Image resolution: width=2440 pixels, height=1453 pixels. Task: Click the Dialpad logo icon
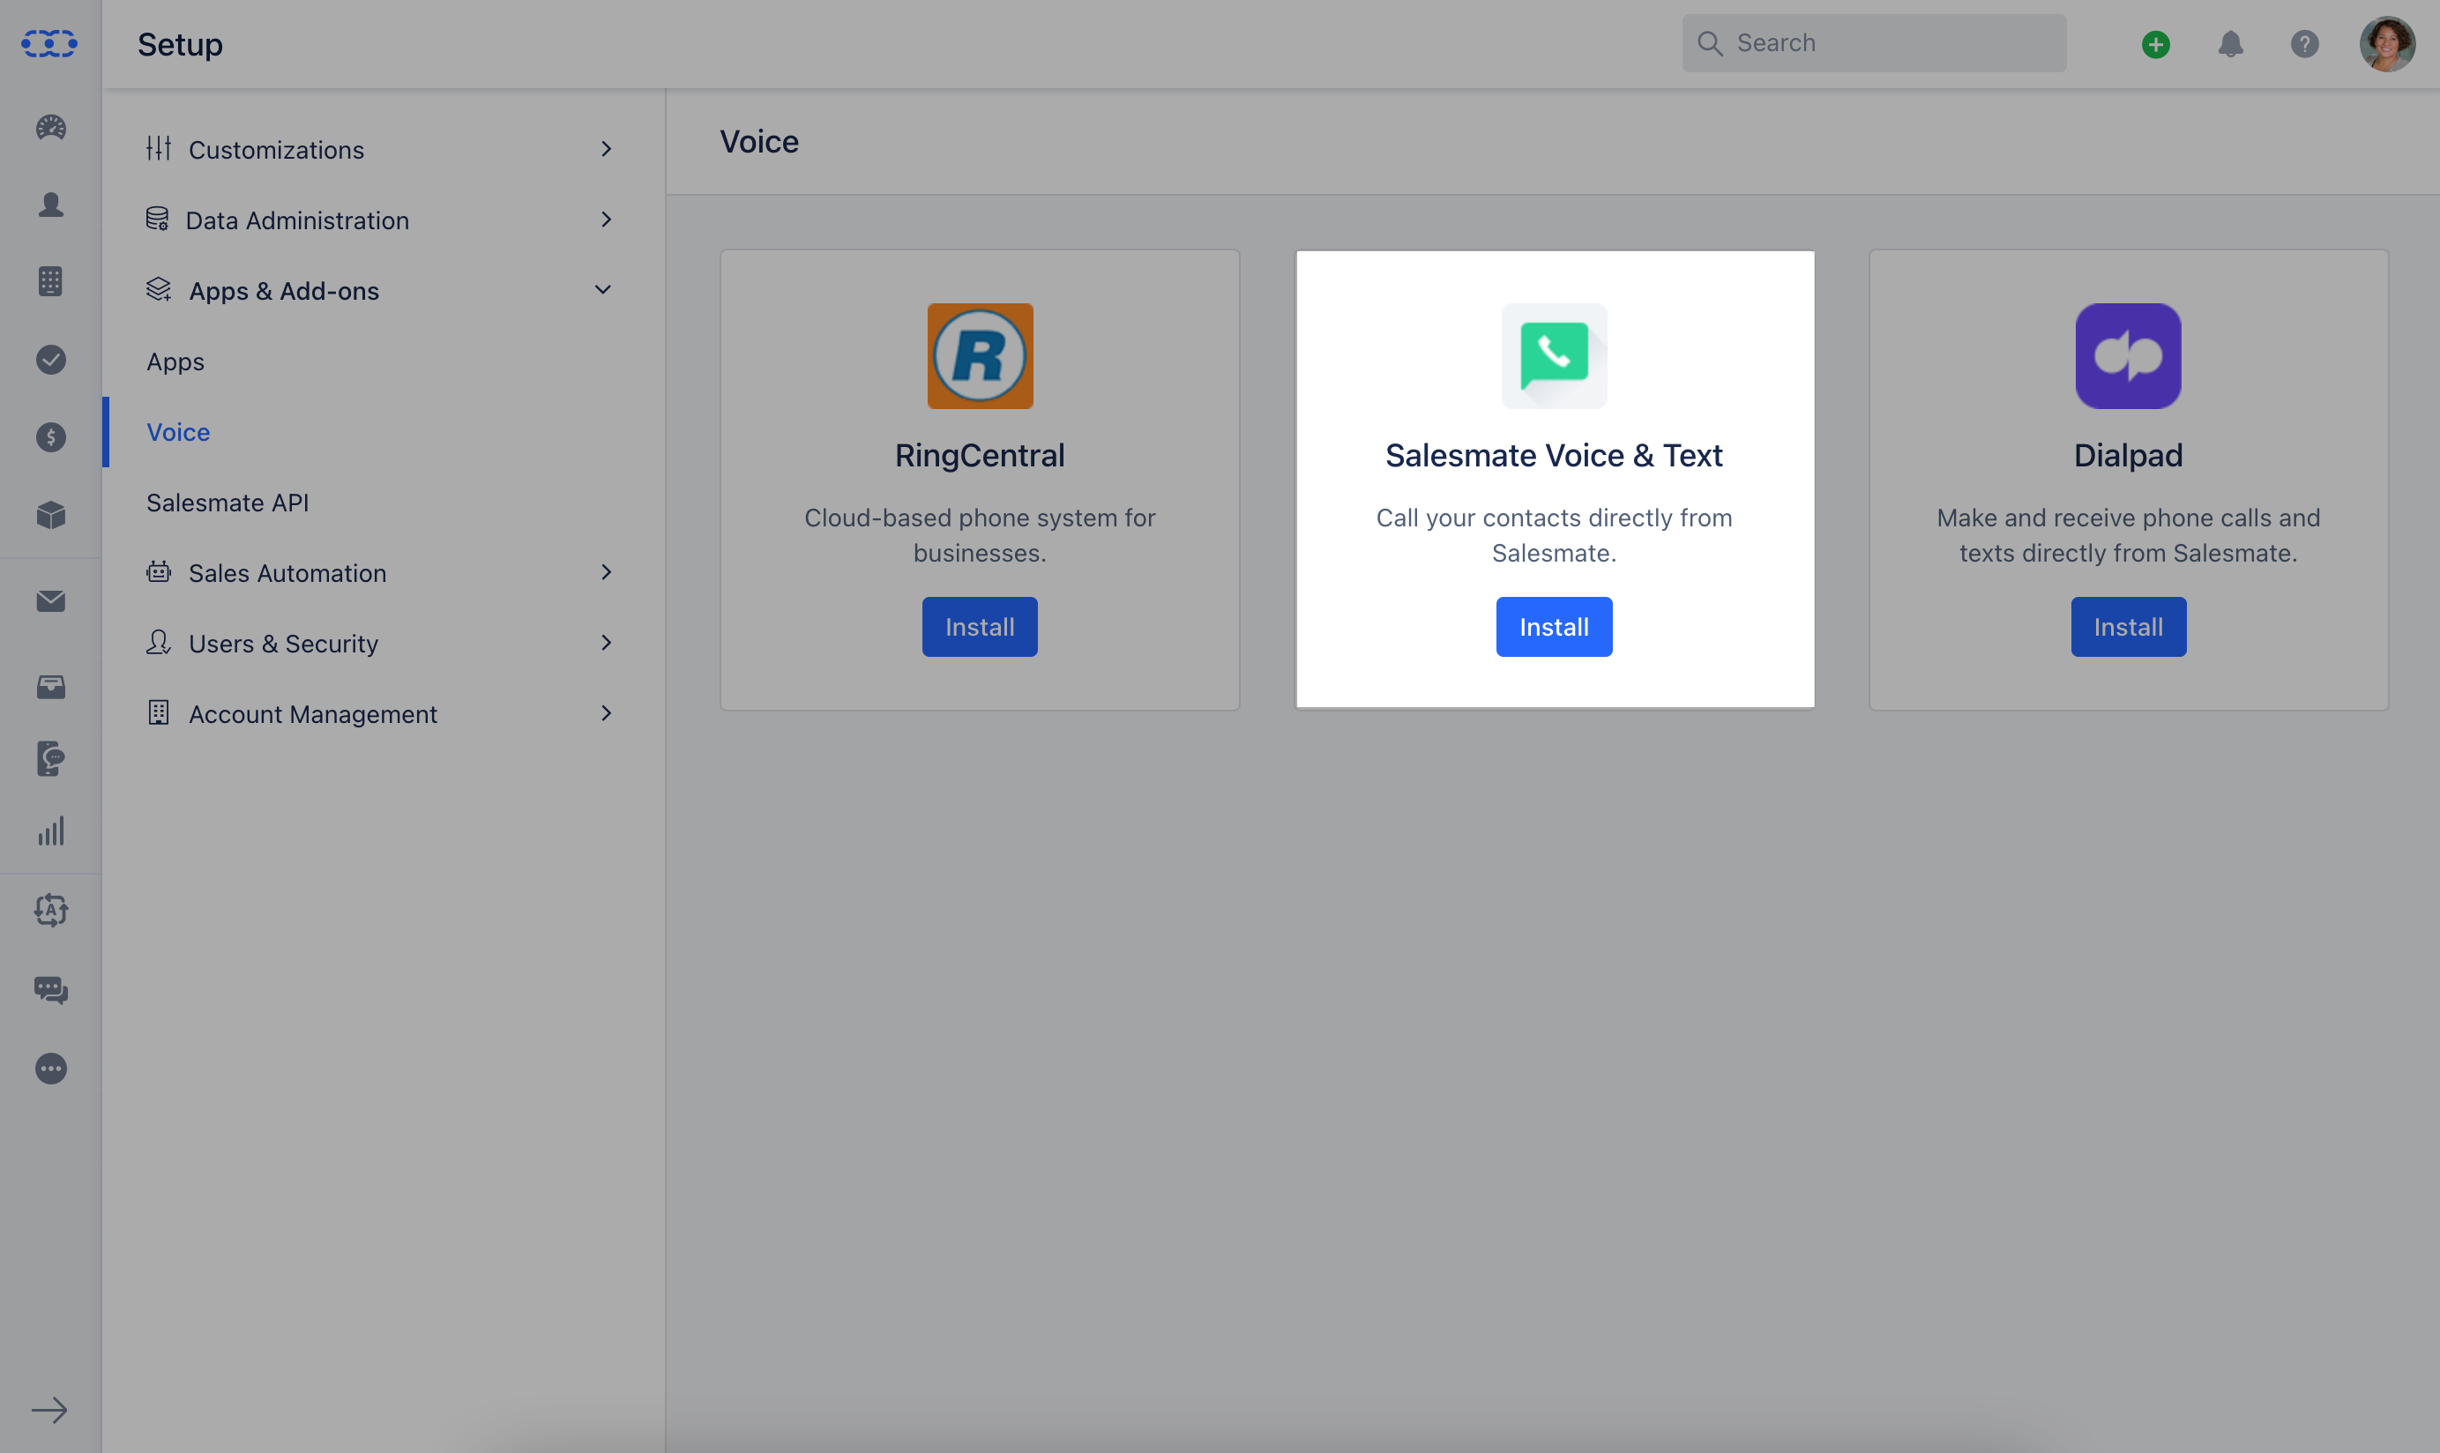pos(2128,355)
